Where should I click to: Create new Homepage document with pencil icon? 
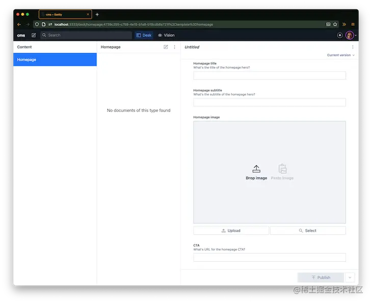click(166, 47)
